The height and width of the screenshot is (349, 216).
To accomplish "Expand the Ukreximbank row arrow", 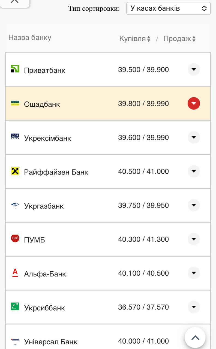I will (x=194, y=137).
